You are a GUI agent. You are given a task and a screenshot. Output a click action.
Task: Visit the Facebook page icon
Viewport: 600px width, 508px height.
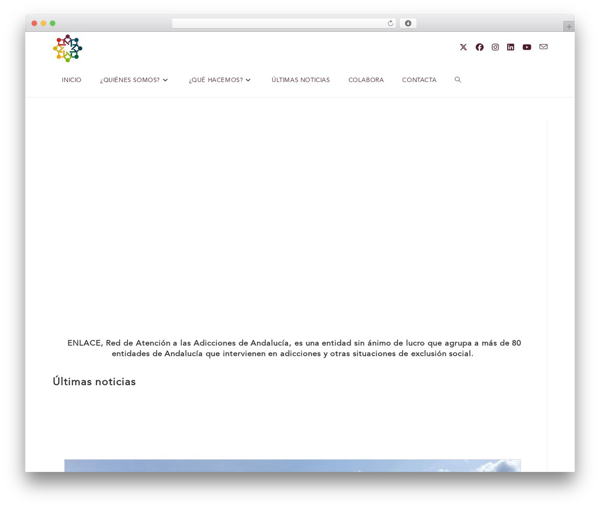480,47
